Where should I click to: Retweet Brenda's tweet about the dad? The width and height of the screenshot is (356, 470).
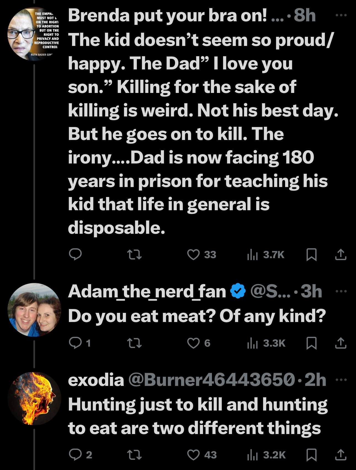134,255
